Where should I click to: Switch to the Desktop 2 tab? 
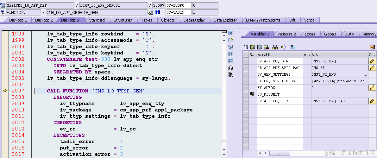44,20
